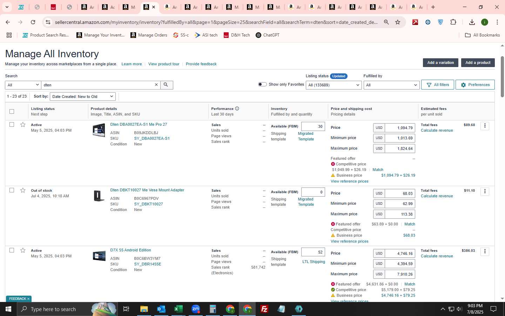Favorite the Dten DBA0027EA-S1 Me Pro 27 listing star
The height and width of the screenshot is (316, 505).
point(23,125)
